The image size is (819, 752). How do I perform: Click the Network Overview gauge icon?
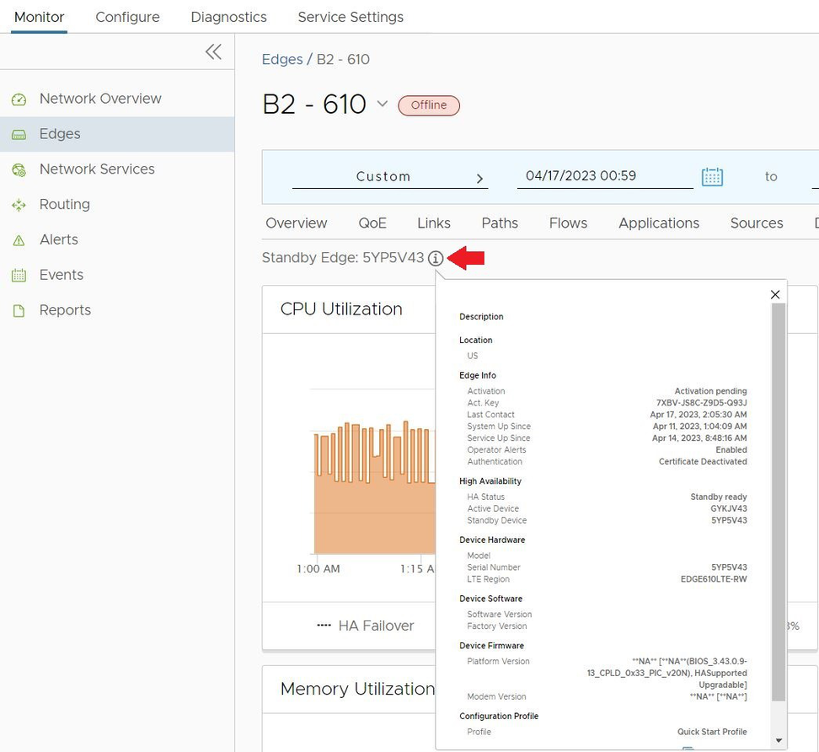[x=19, y=99]
